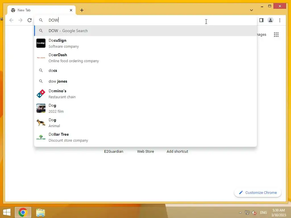Click the Dog film poster thumbnail
291x218 pixels.
click(41, 108)
